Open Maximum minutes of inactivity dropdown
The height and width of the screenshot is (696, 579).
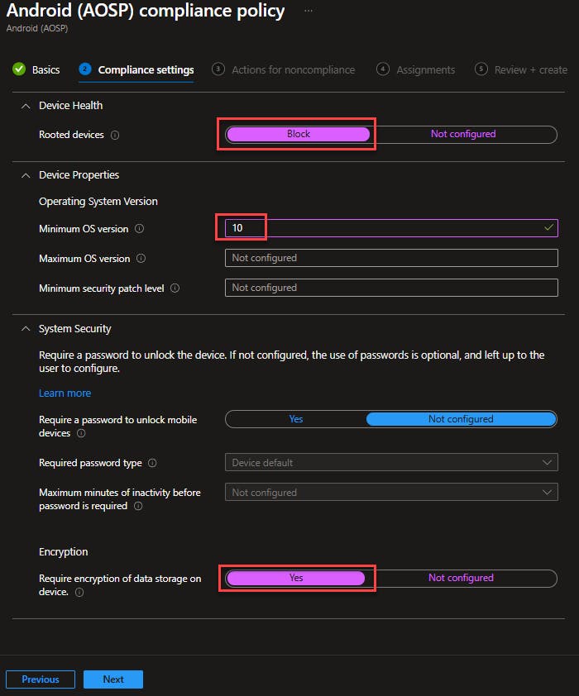[x=391, y=493]
